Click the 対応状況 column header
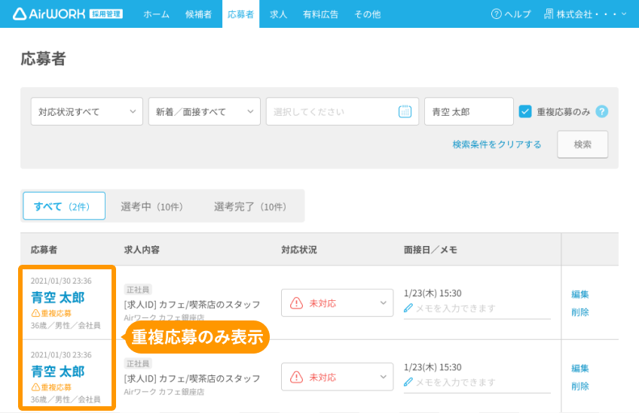The width and height of the screenshot is (639, 413). pos(299,250)
